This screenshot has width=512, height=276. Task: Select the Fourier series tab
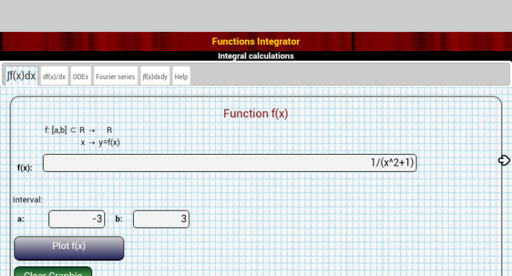(115, 77)
